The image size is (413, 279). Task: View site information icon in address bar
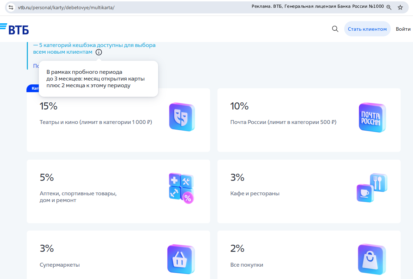click(11, 7)
